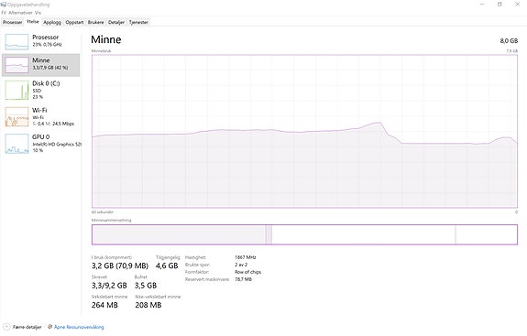The image size is (527, 336).
Task: Switch to the Tjenester tab
Action: [138, 22]
